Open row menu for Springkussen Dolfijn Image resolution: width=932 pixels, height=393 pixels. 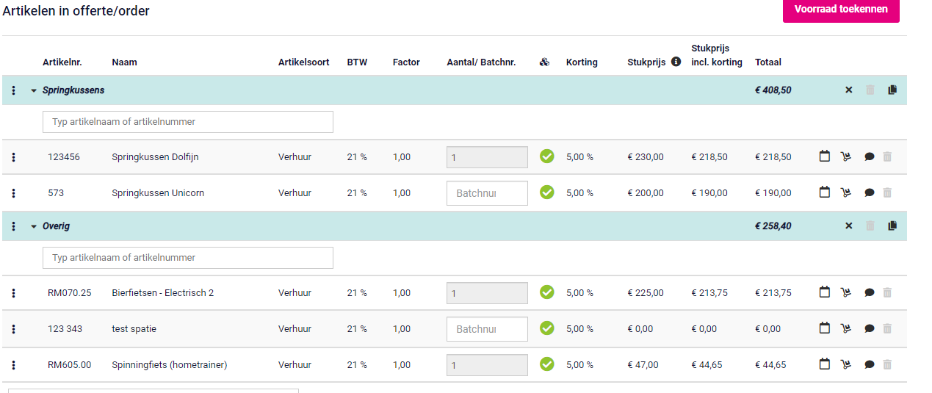(x=14, y=157)
